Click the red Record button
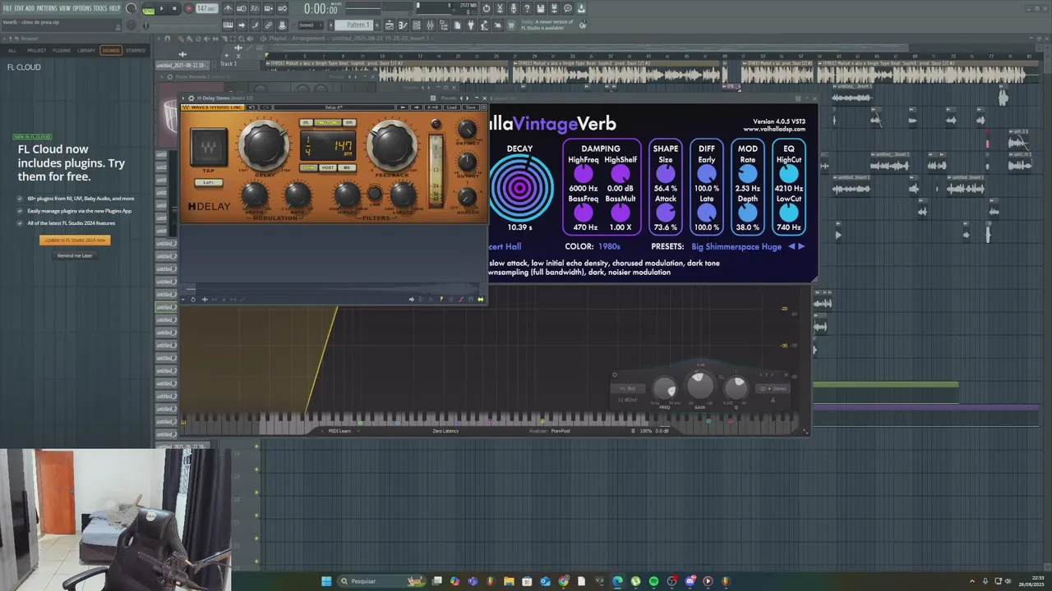The image size is (1052, 591). tap(188, 8)
